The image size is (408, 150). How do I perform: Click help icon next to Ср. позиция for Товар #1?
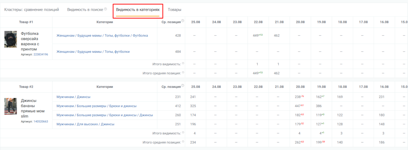click(x=182, y=21)
